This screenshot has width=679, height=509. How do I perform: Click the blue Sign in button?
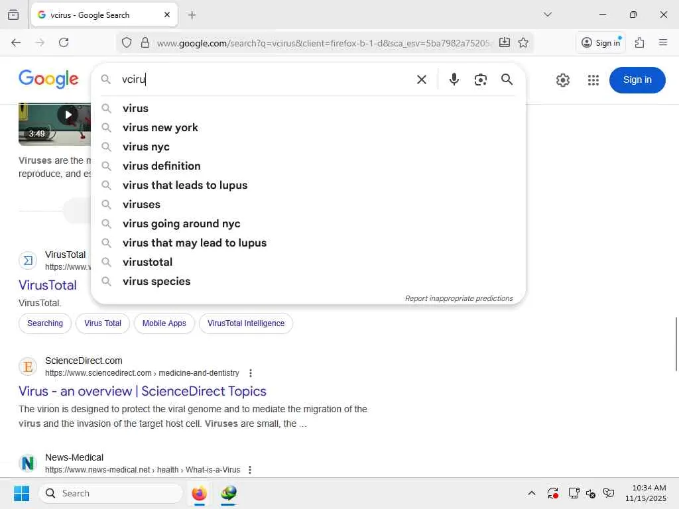tap(637, 80)
